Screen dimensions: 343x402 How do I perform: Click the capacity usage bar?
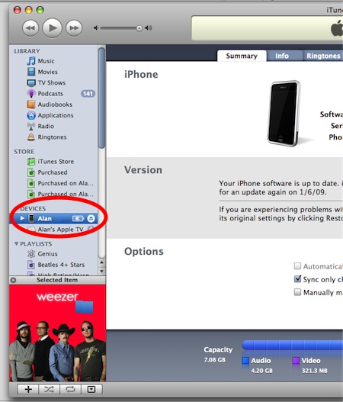coord(292,345)
